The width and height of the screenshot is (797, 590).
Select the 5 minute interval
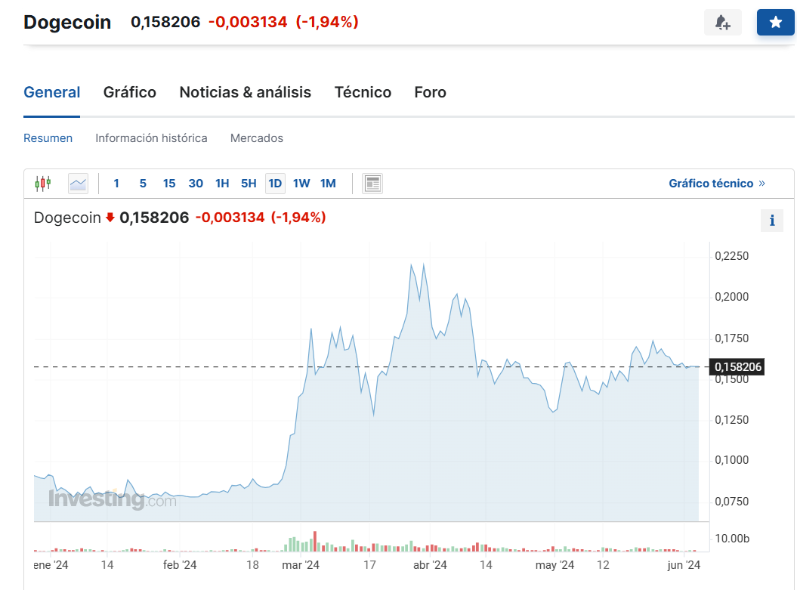[143, 184]
